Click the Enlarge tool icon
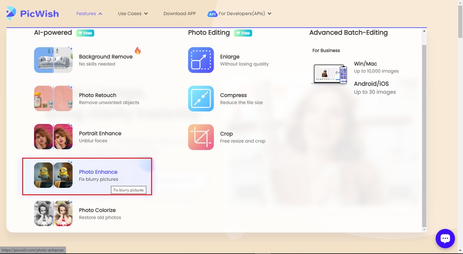 pos(201,60)
